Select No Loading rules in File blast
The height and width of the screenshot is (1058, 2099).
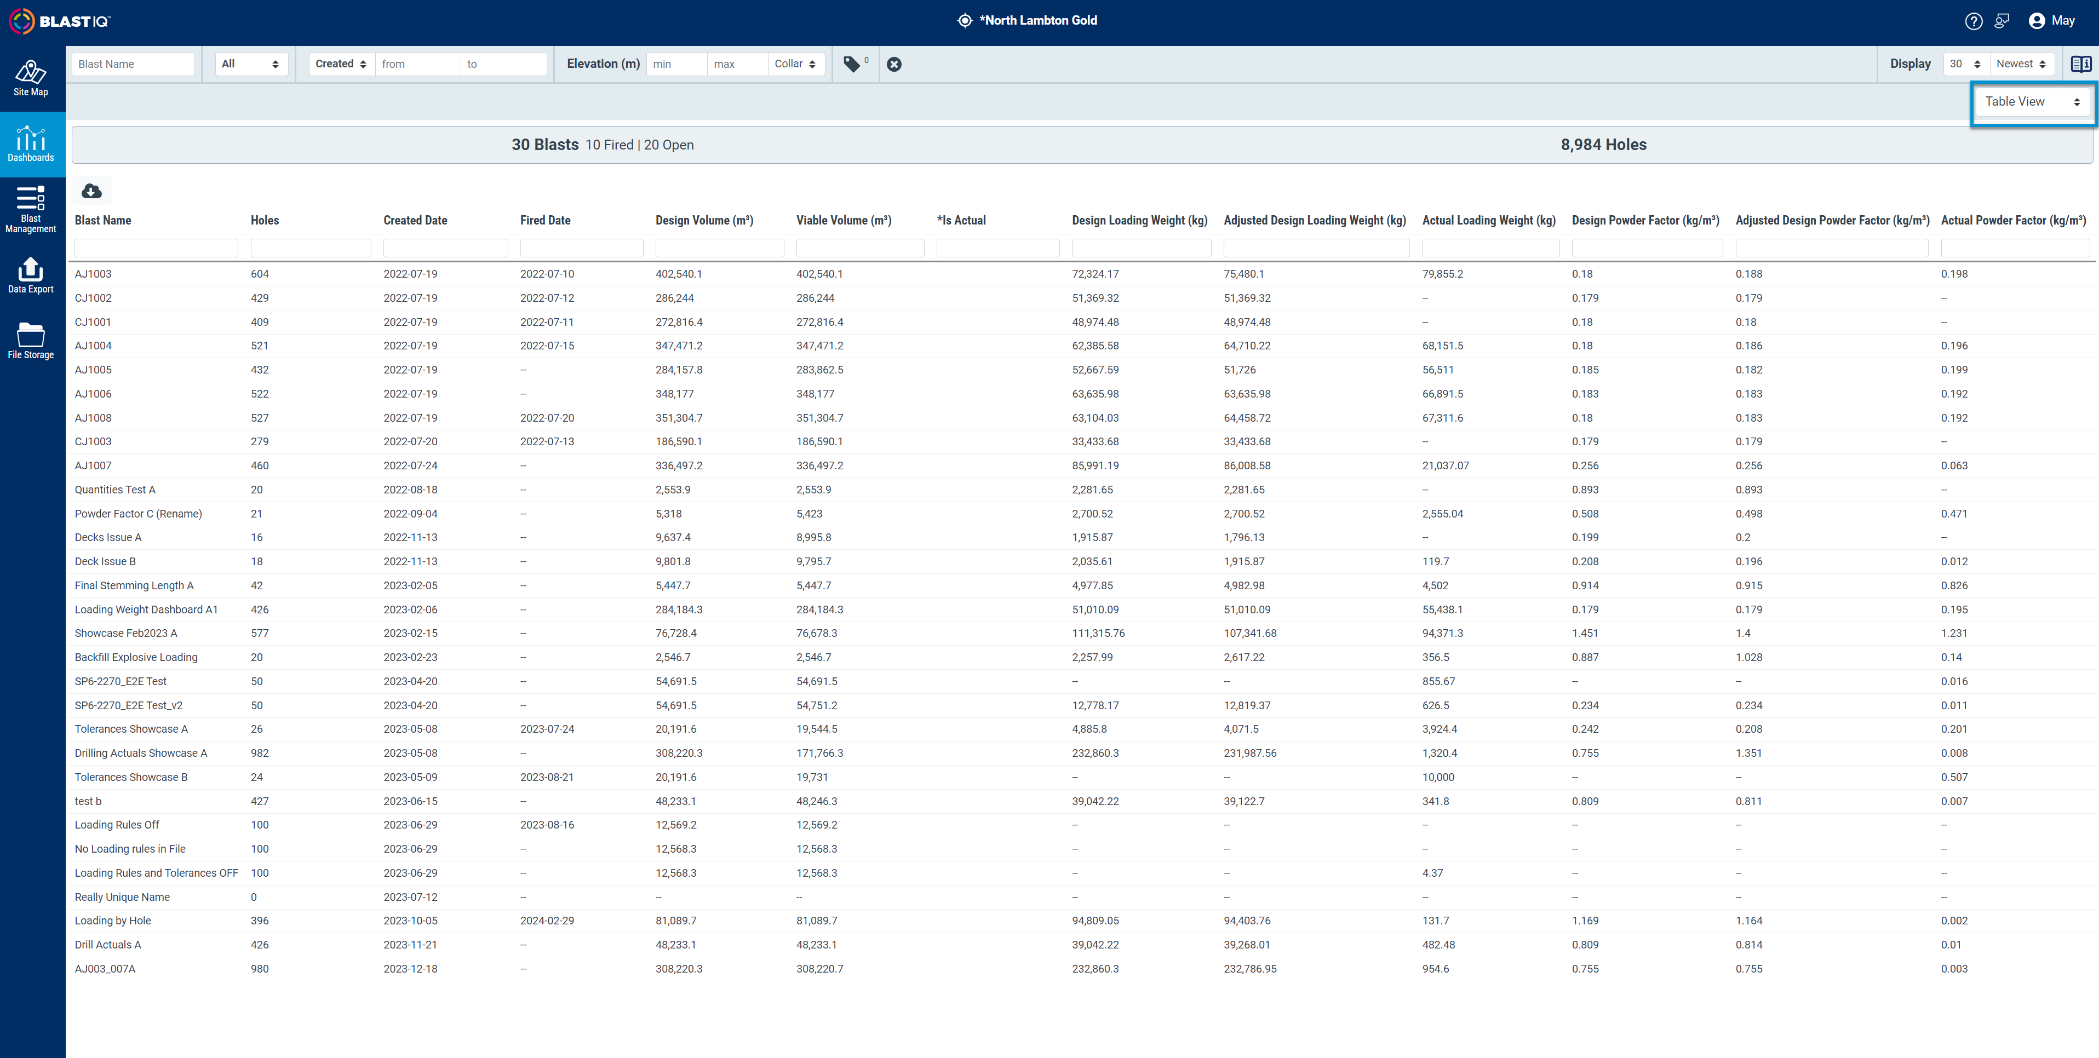[130, 849]
